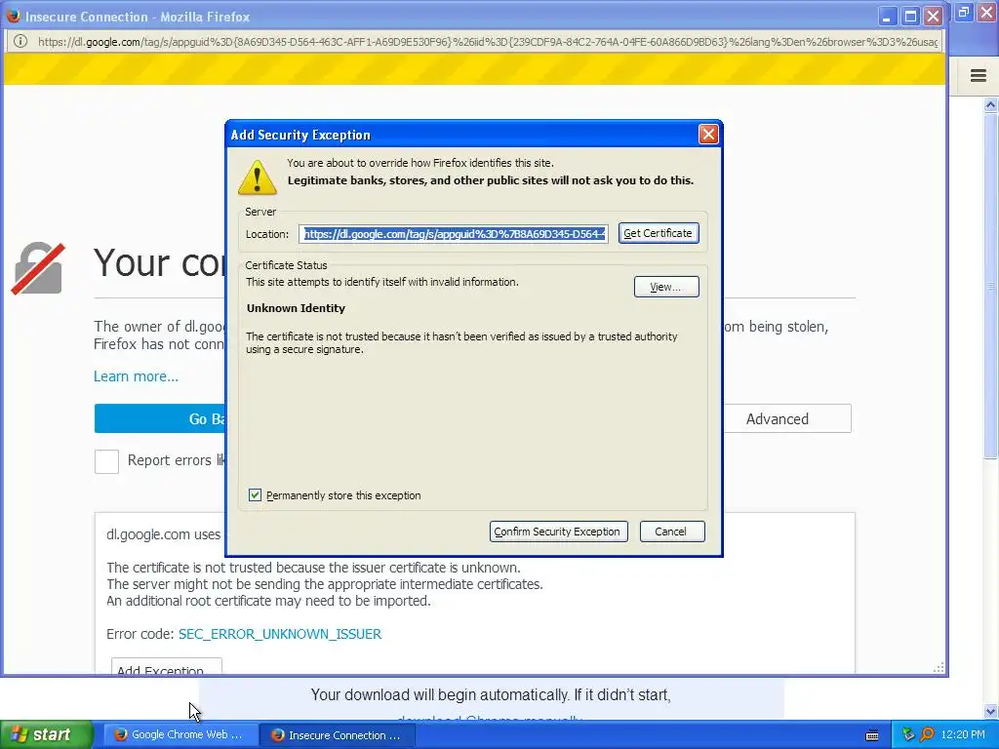The image size is (999, 749).
Task: Click the Get Certificate button
Action: tap(659, 233)
